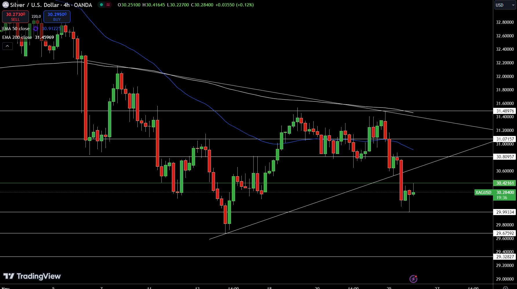Click the 32.80000 price scale label
This screenshot has width=517, height=289.
pos(505,22)
